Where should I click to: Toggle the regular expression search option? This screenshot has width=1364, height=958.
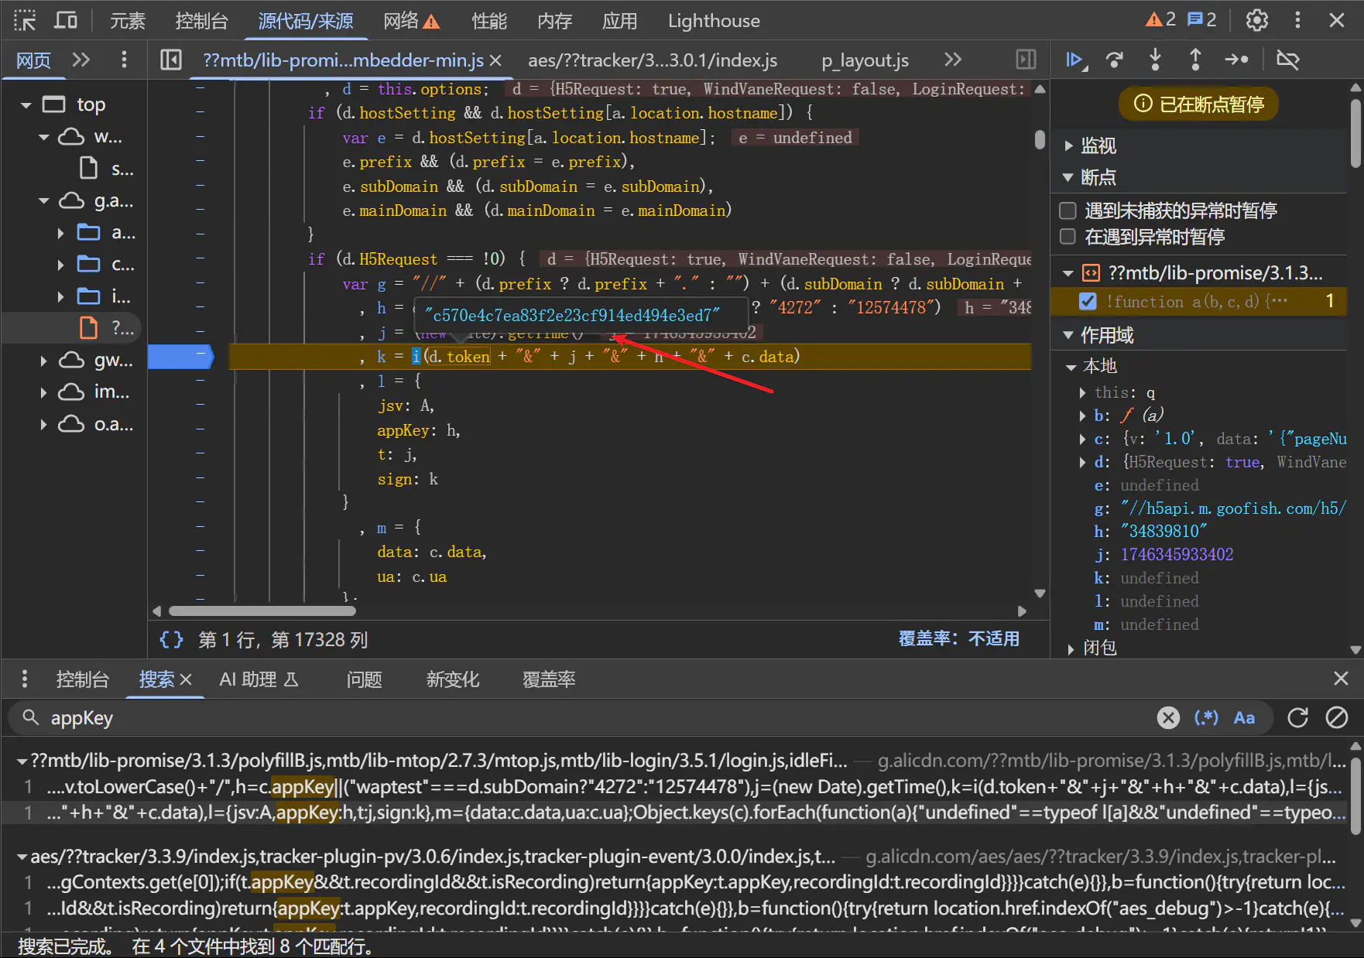(1206, 718)
